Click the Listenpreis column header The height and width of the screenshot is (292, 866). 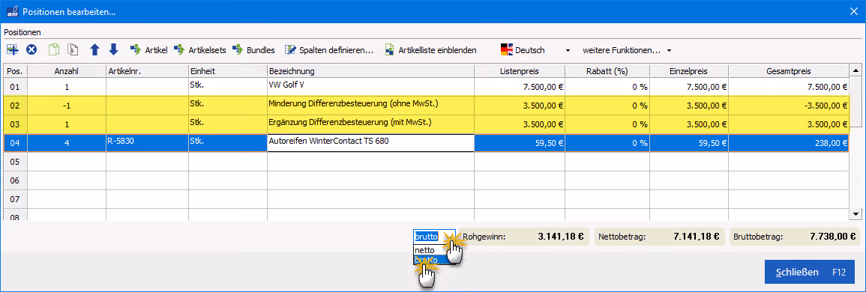(x=520, y=70)
